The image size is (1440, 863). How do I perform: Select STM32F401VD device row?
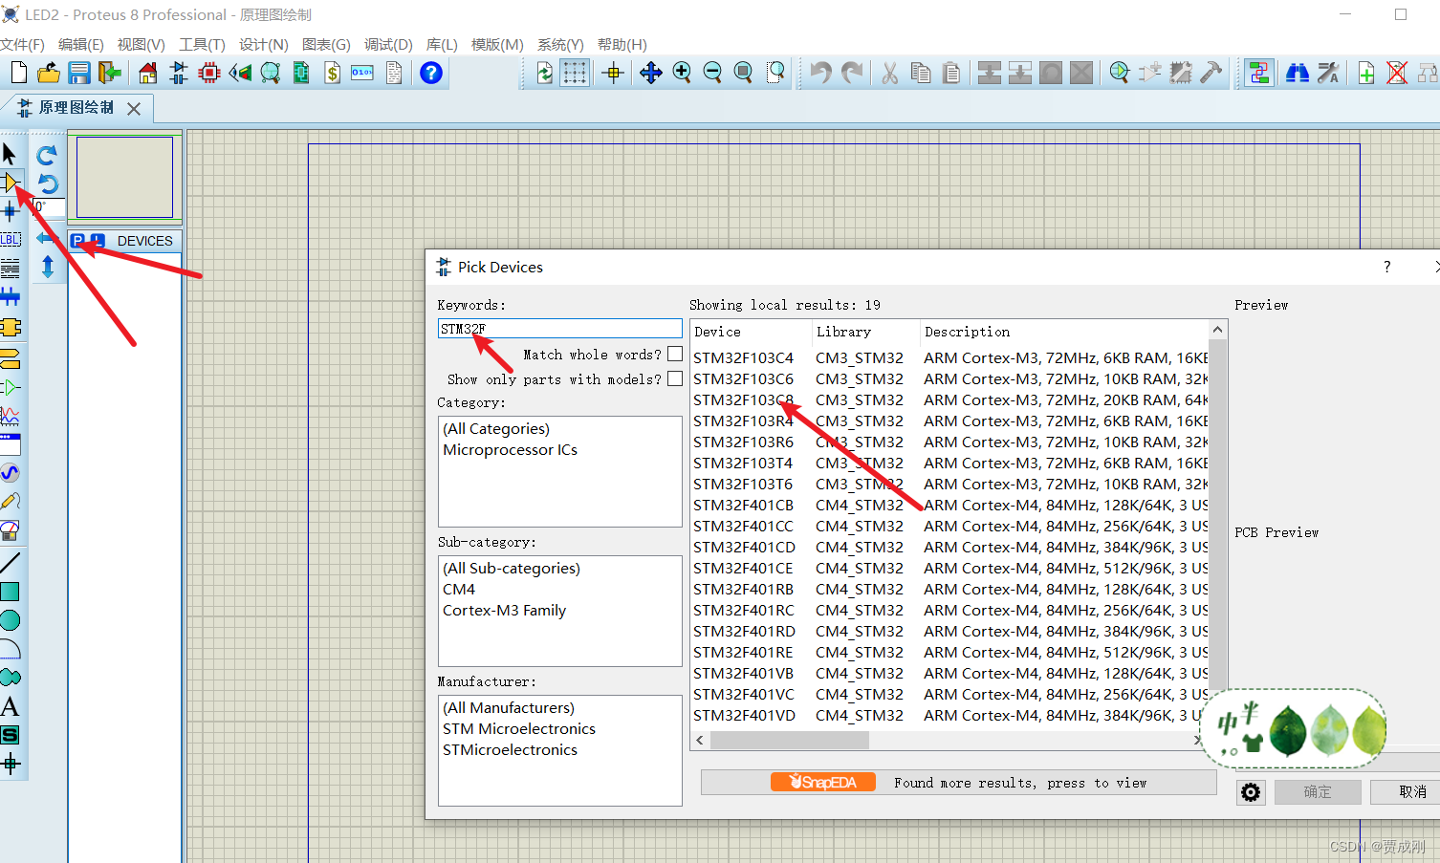point(949,715)
